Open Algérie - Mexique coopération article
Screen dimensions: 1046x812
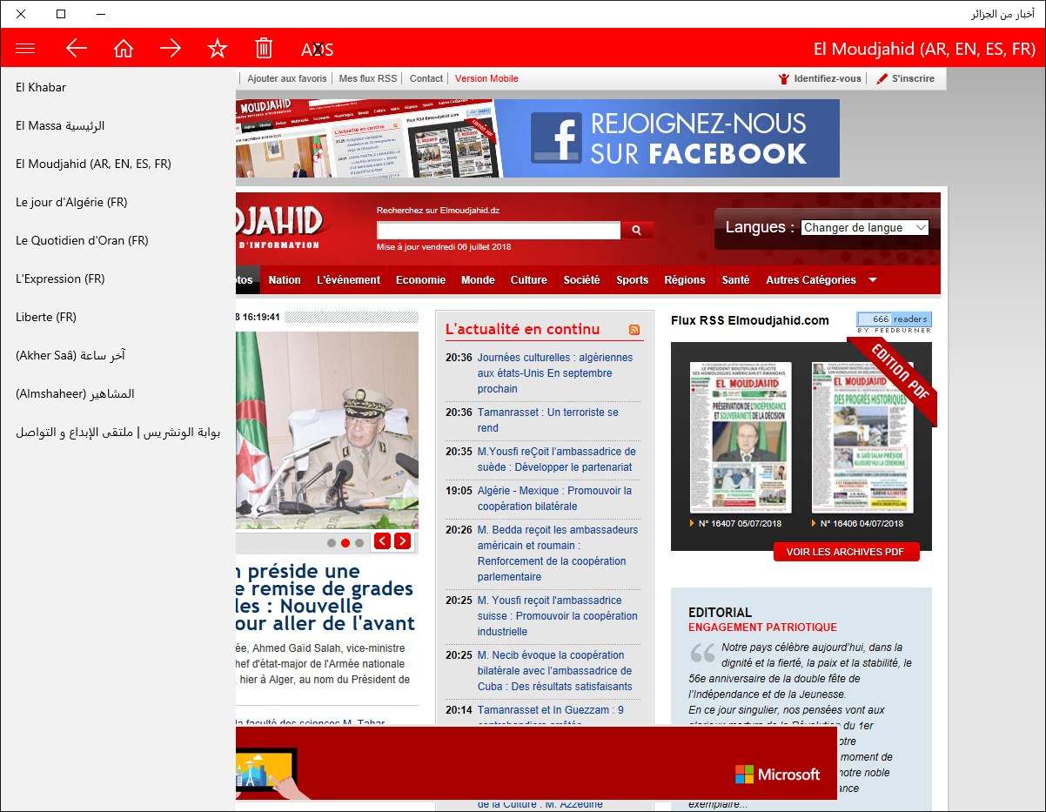click(x=554, y=499)
